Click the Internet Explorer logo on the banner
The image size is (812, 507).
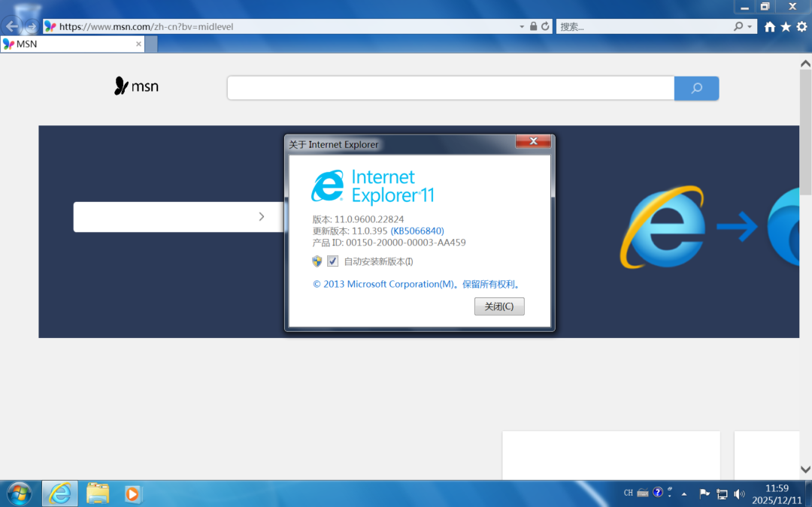662,227
